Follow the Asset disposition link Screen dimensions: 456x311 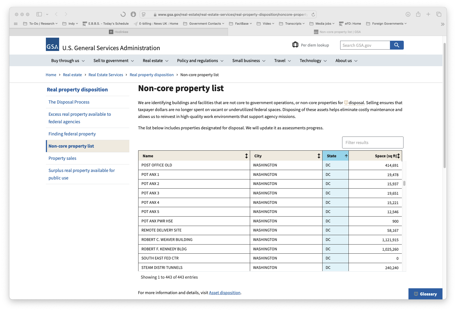[x=225, y=293]
